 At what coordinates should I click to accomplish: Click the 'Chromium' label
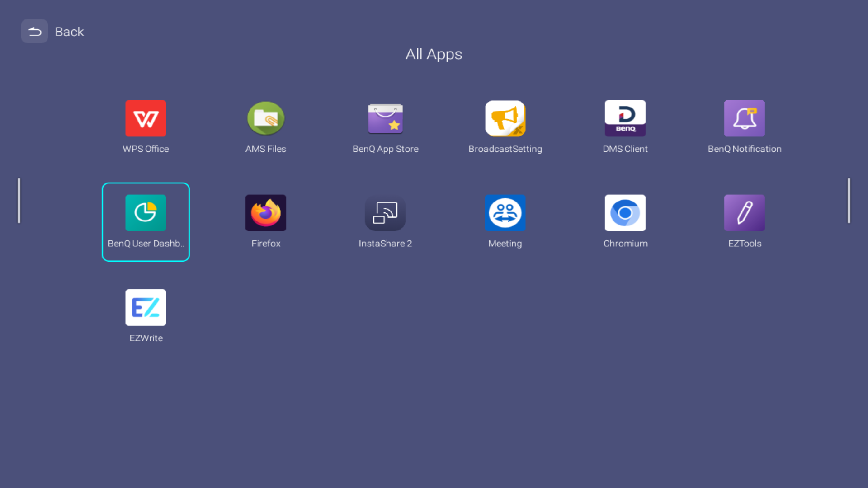(x=625, y=244)
